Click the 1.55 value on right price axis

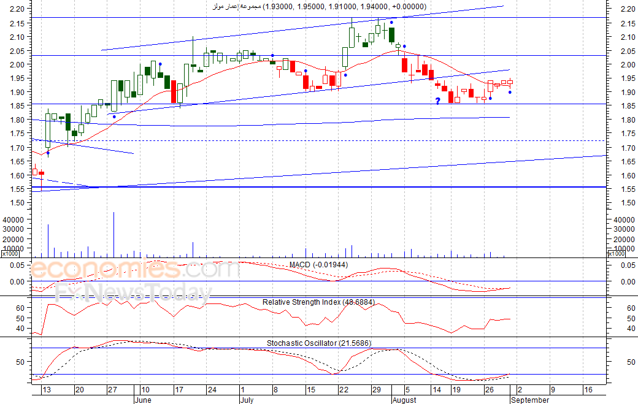pos(628,189)
